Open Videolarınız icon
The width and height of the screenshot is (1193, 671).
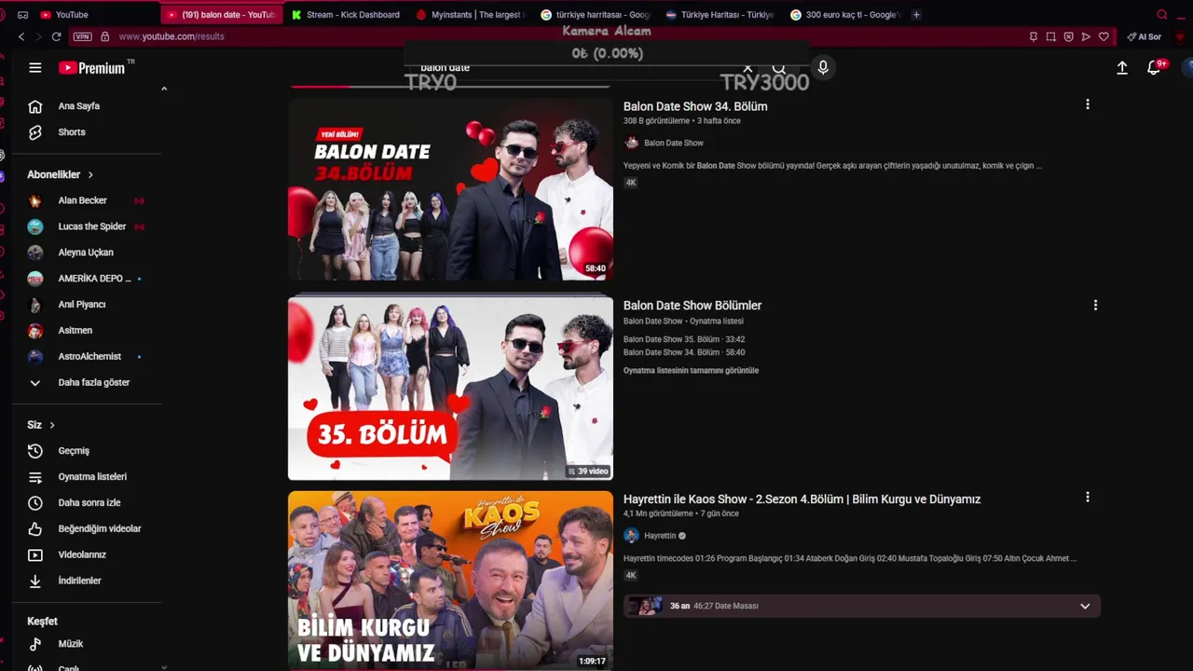[x=35, y=555]
